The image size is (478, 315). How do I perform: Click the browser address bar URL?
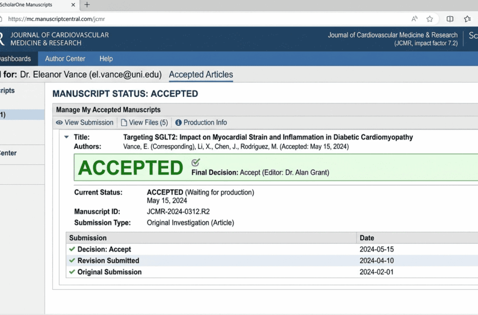pos(56,19)
